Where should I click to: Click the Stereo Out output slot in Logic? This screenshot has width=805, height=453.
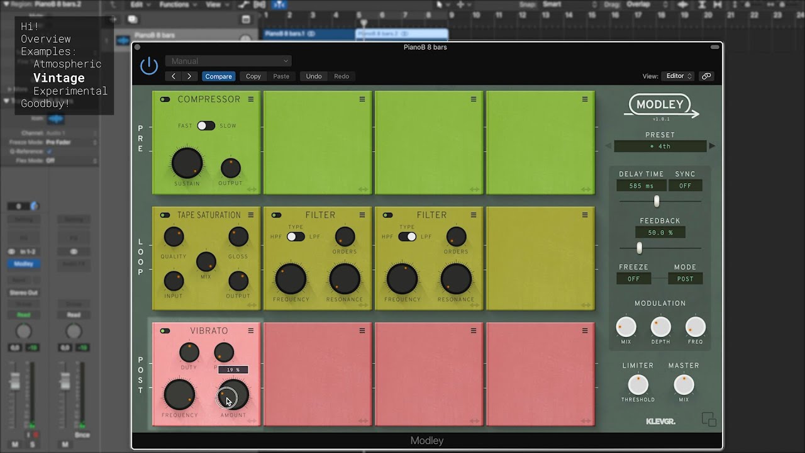23,293
